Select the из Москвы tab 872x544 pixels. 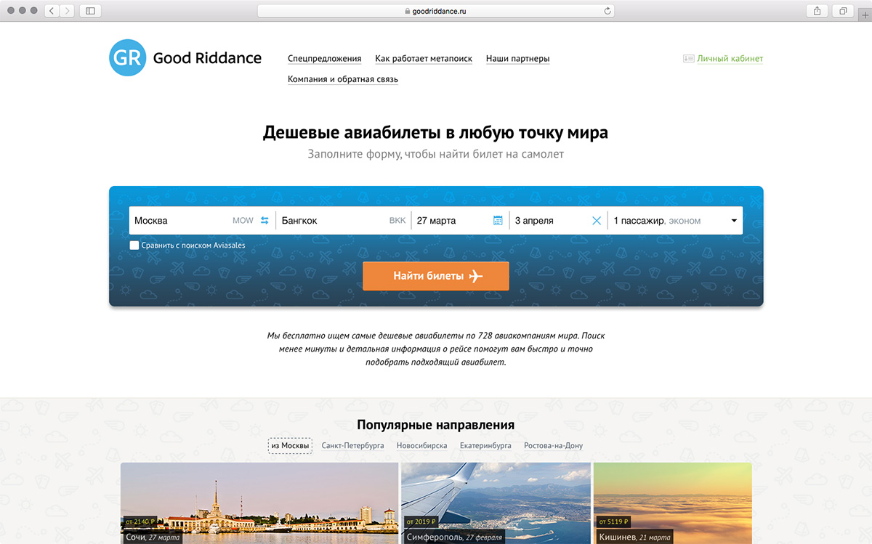pos(290,446)
